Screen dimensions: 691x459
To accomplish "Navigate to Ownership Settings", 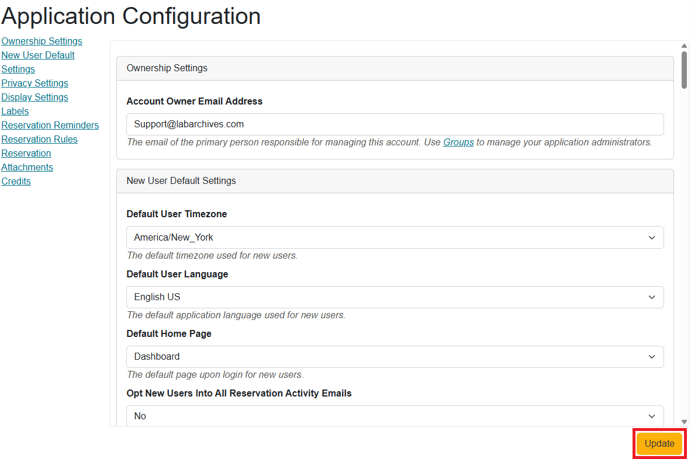I will (x=42, y=41).
